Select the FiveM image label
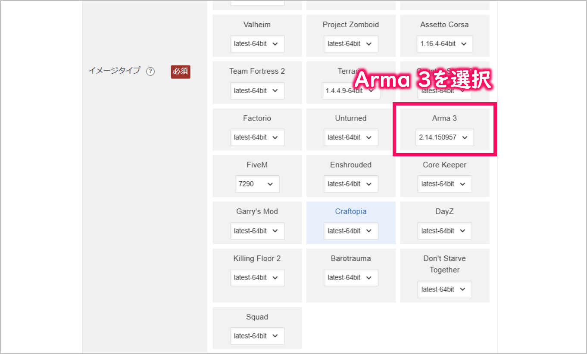587x354 pixels. (x=257, y=165)
